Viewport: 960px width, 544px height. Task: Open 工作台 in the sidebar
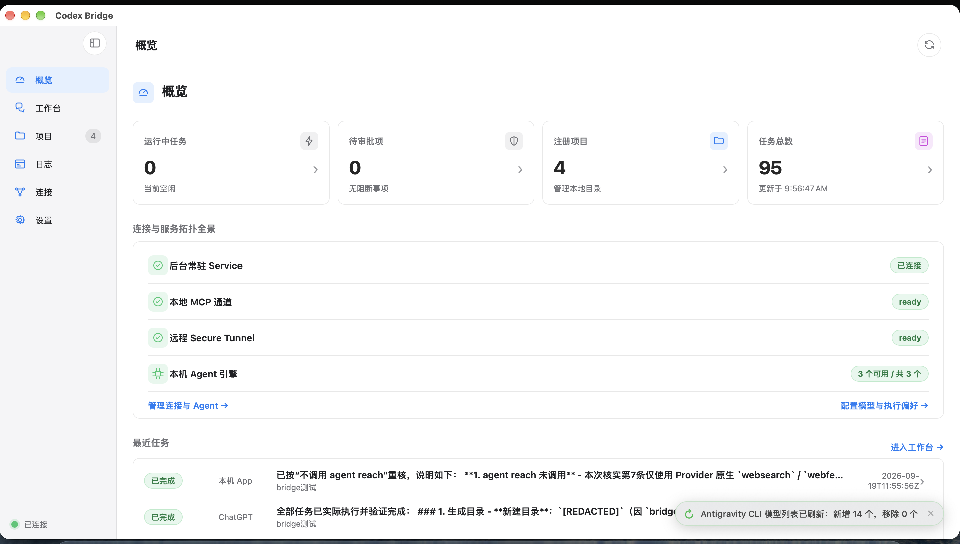[x=58, y=108]
